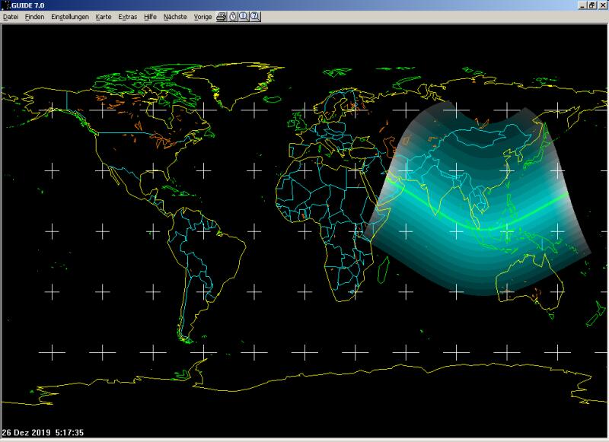This screenshot has width=609, height=442.
Task: Close the GUIDE 7.0 window
Action: pyautogui.click(x=602, y=5)
